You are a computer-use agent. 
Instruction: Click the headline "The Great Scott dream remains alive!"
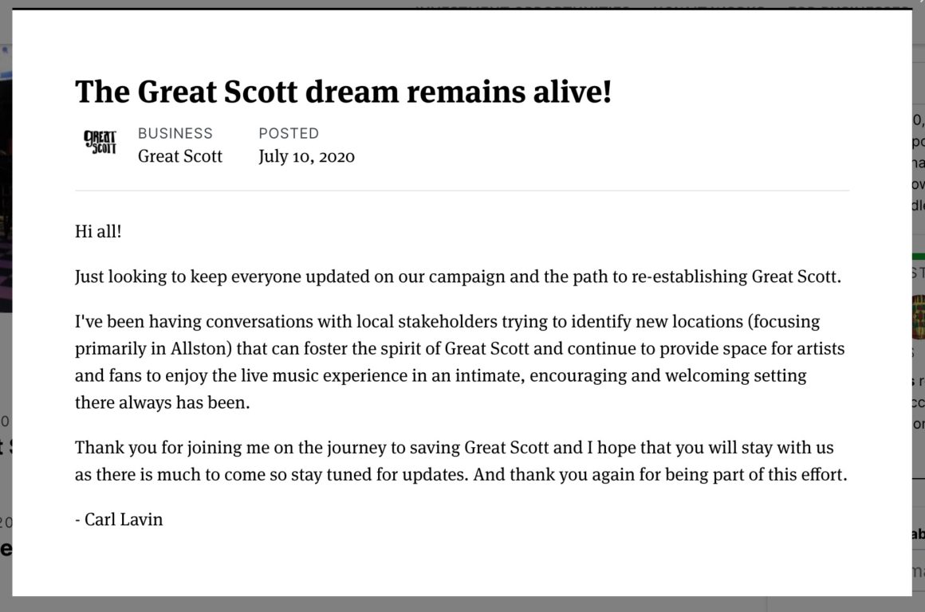[344, 92]
